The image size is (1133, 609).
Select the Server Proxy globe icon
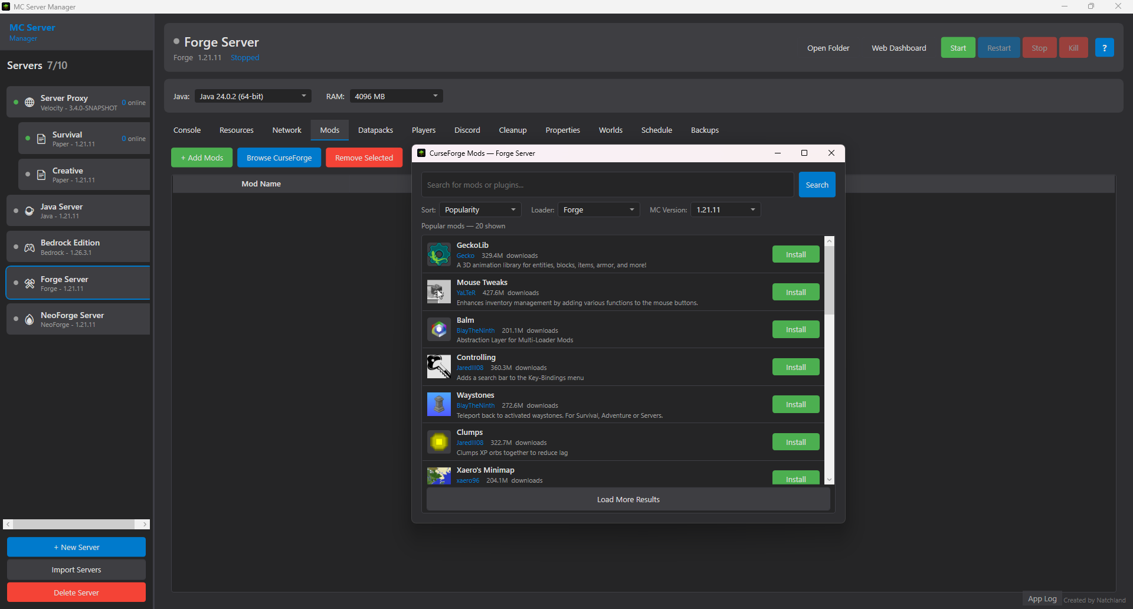30,102
